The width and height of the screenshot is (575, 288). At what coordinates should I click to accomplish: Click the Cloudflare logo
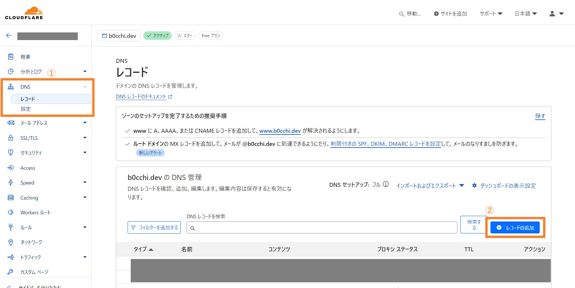pos(24,13)
